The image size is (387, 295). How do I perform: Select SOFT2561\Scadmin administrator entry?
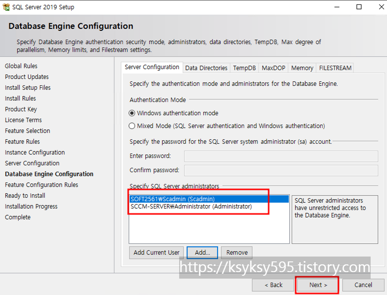click(x=209, y=199)
